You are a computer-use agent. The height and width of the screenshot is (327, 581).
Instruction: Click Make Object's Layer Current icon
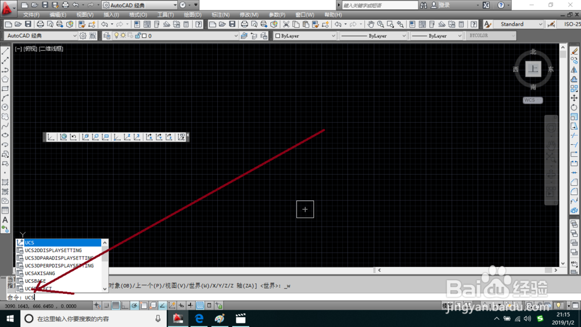click(x=244, y=35)
